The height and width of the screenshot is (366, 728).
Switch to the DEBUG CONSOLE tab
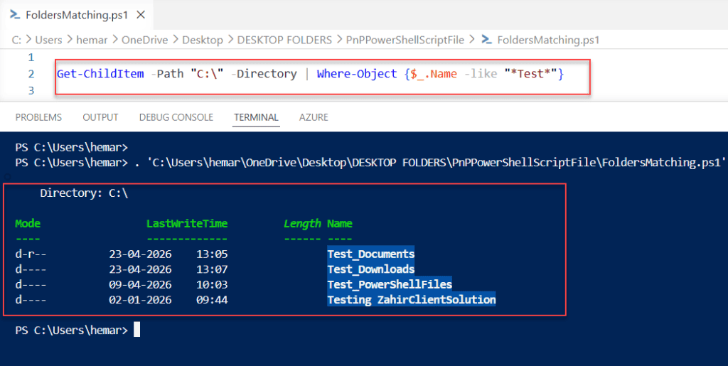click(x=176, y=117)
